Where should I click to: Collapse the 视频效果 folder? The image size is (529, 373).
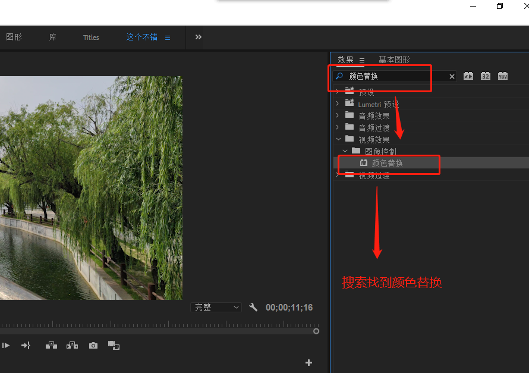pyautogui.click(x=338, y=139)
